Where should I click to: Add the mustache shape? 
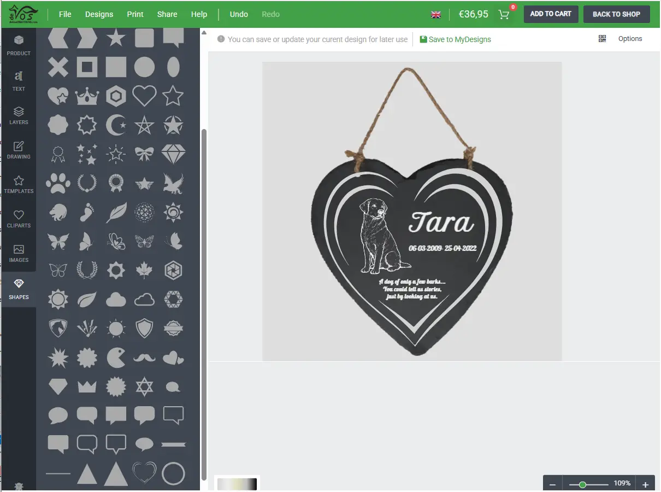(144, 358)
